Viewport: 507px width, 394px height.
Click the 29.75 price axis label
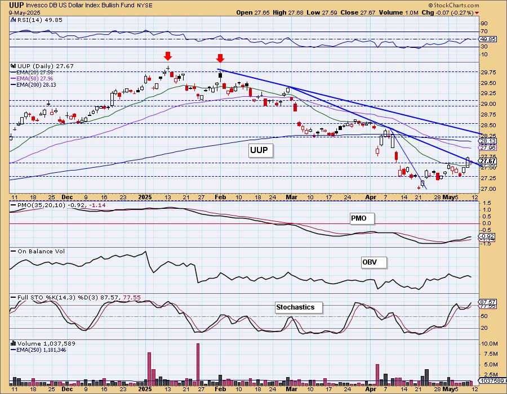click(488, 73)
